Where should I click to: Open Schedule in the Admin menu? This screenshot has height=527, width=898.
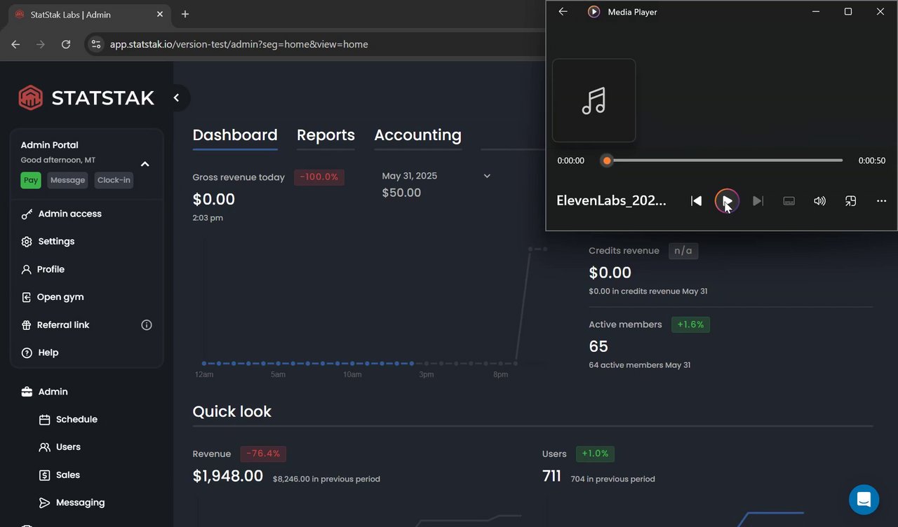coord(76,420)
